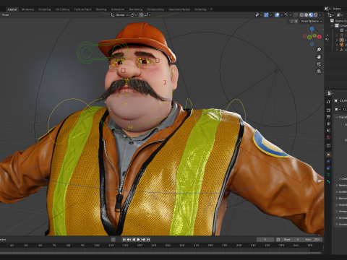This screenshot has width=347, height=260.
Task: Click the current frame number field
Action: (x=265, y=240)
